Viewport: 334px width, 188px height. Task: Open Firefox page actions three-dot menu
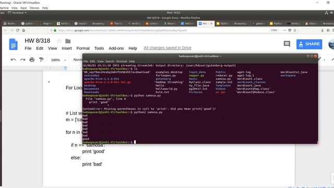point(284,30)
